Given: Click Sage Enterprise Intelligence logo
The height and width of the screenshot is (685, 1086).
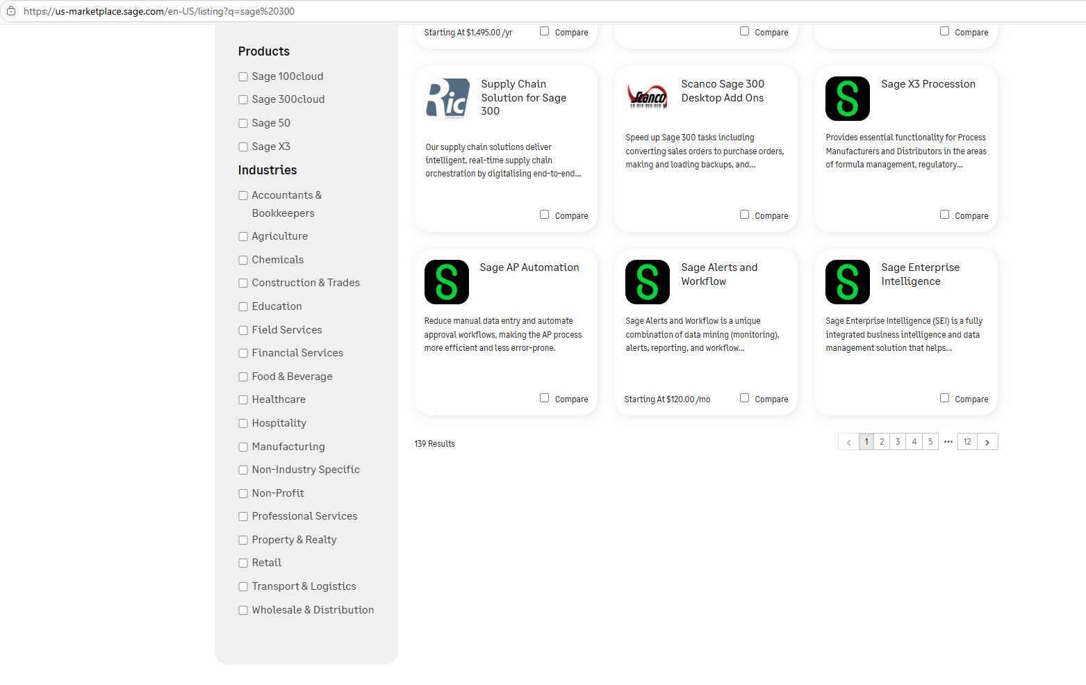Looking at the screenshot, I should pyautogui.click(x=848, y=282).
